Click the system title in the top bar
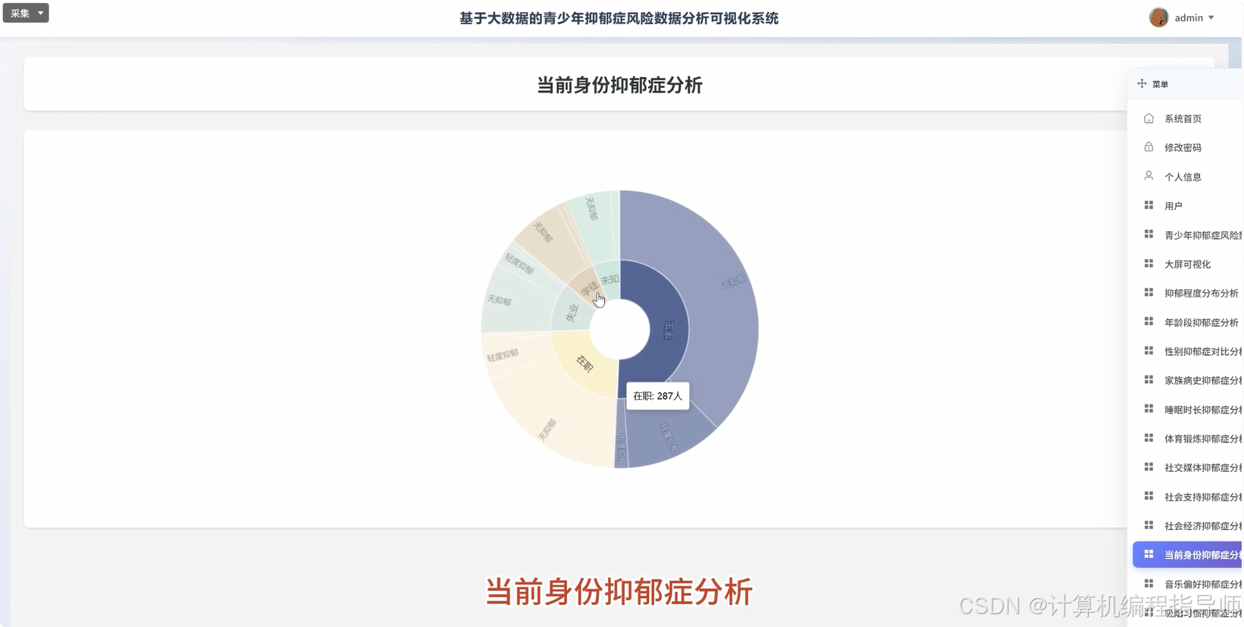1244x627 pixels. 619,18
